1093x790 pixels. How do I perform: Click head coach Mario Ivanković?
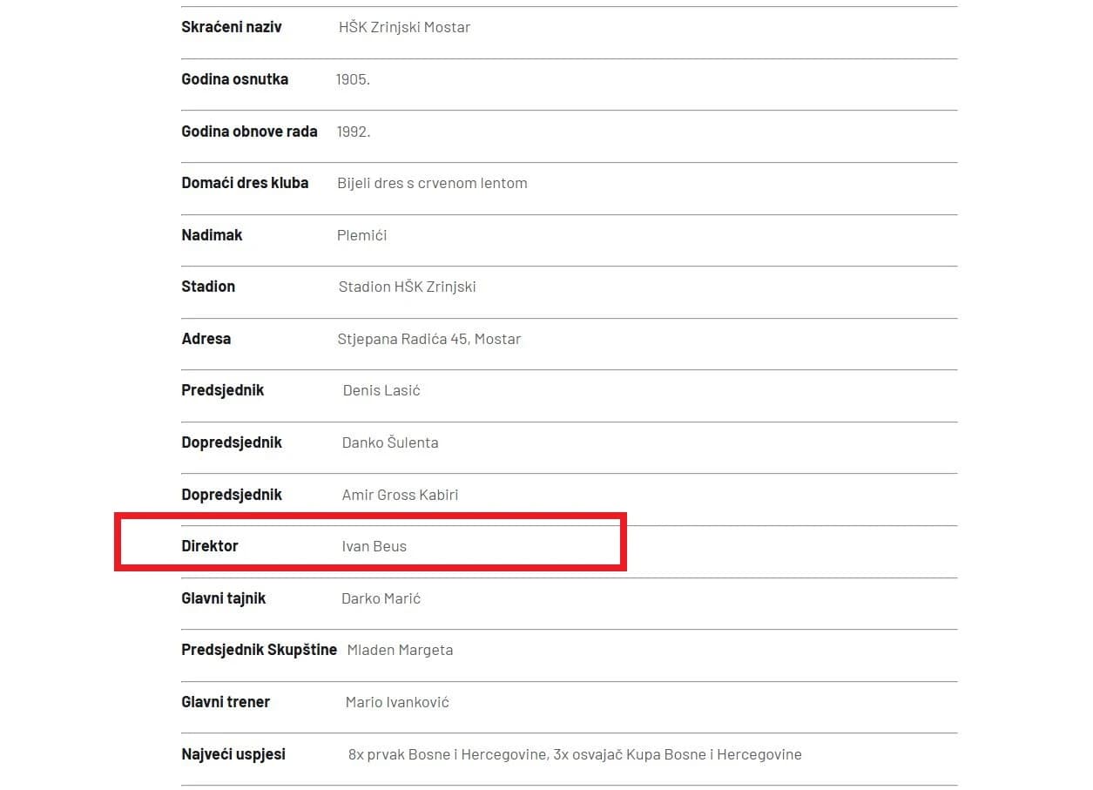click(x=397, y=702)
